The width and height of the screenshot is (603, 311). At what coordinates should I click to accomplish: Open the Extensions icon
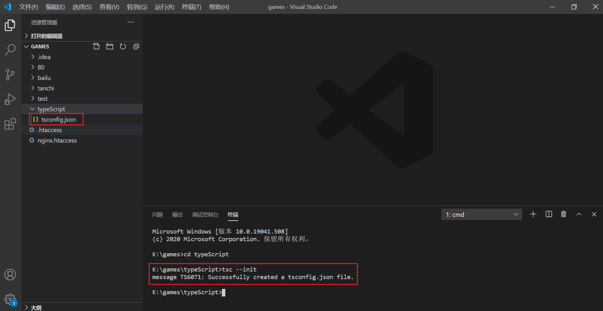tap(10, 124)
